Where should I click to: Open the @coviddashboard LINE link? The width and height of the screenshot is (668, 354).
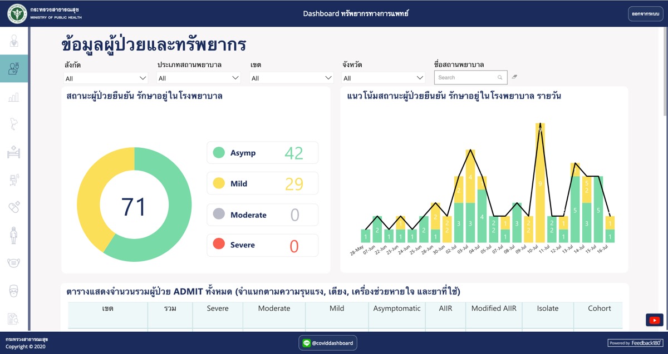(328, 343)
